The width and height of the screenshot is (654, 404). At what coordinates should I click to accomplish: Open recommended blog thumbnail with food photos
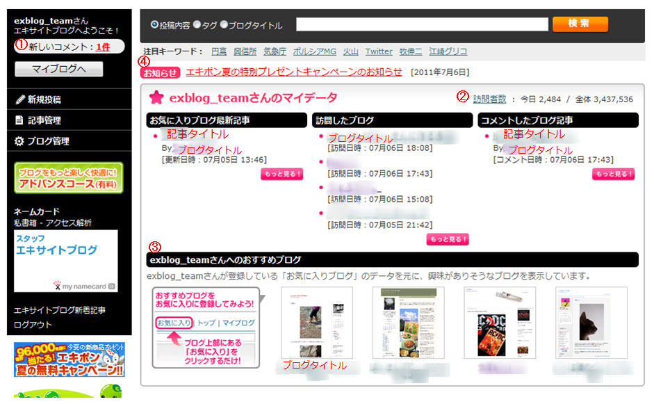tap(409, 323)
